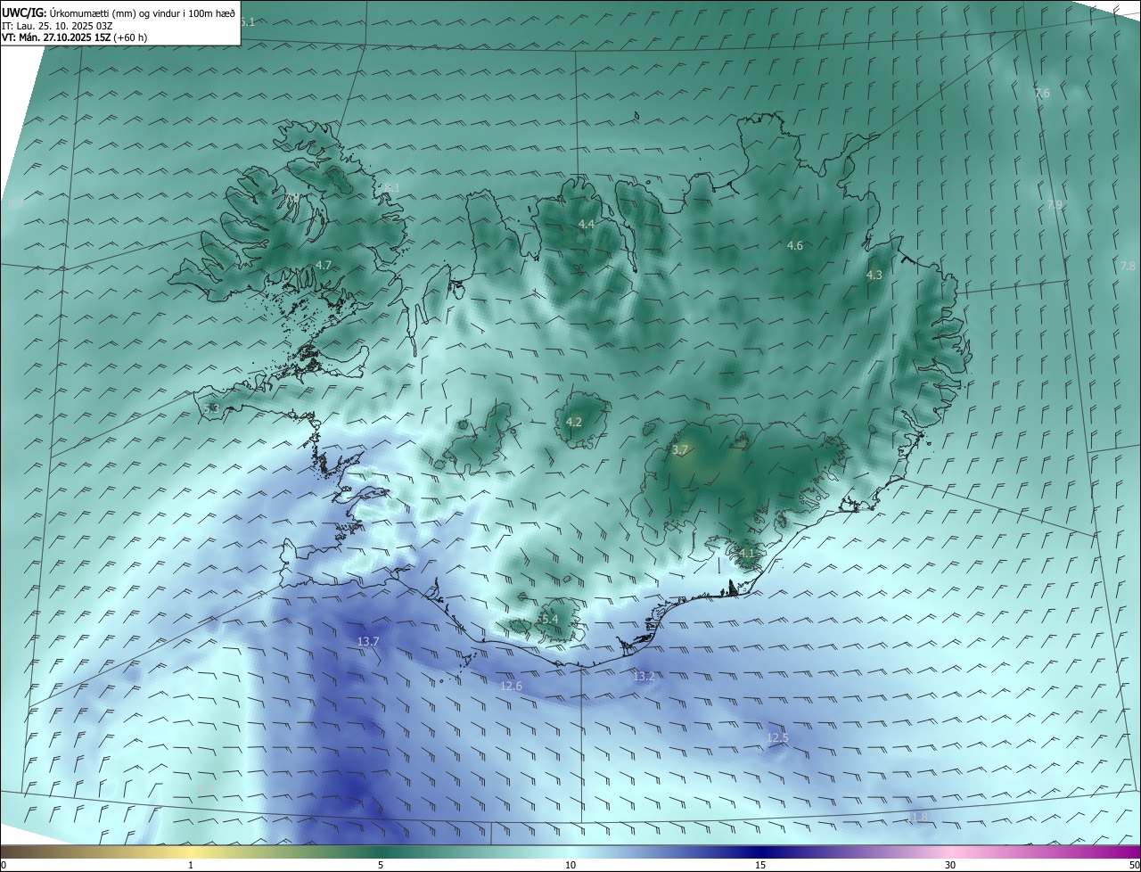This screenshot has width=1141, height=872.
Task: Click the 13.7 value label on the map
Action: pyautogui.click(x=368, y=641)
